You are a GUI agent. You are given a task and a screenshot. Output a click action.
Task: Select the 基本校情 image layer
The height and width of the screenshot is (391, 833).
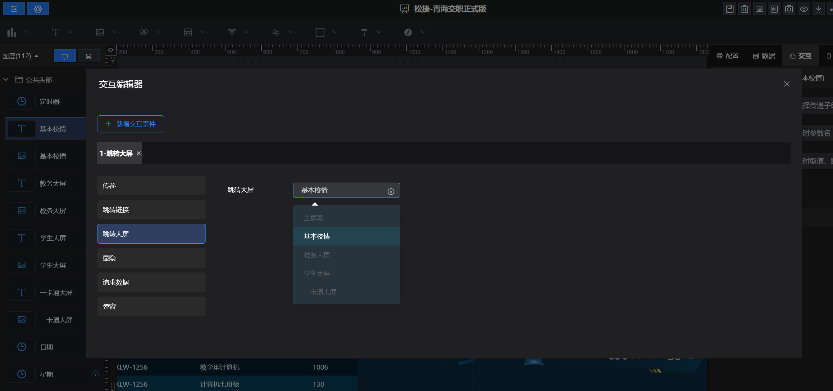click(x=45, y=156)
